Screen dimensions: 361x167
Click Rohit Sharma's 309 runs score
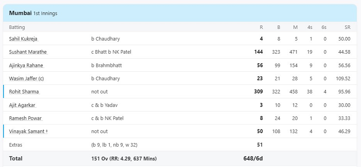pyautogui.click(x=258, y=92)
